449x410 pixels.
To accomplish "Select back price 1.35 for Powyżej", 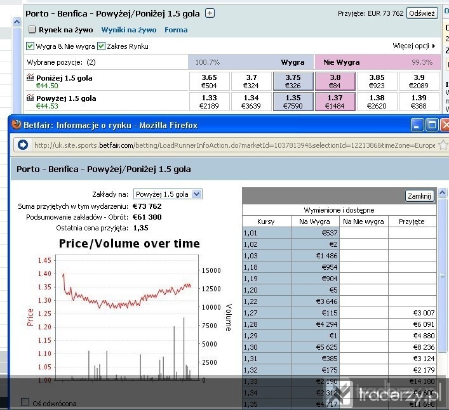I will [293, 102].
